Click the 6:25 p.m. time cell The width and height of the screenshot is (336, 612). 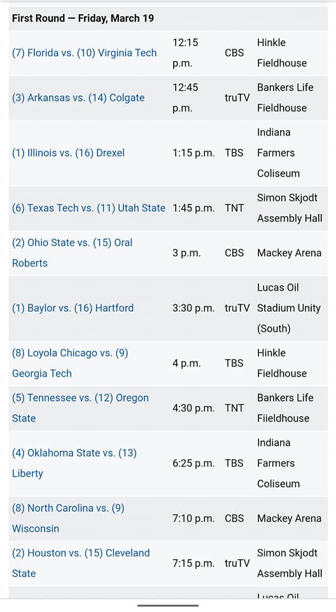193,463
